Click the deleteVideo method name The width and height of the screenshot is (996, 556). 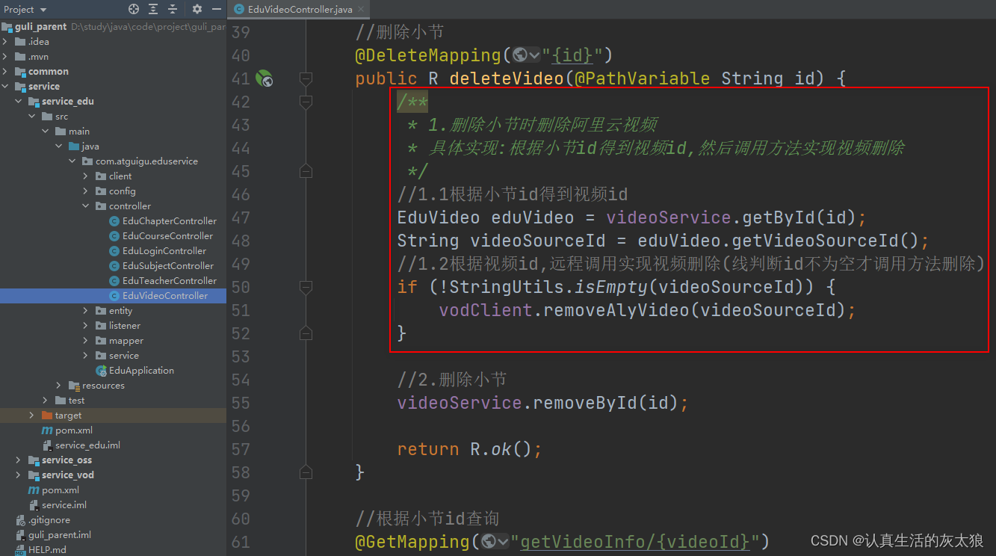point(507,78)
